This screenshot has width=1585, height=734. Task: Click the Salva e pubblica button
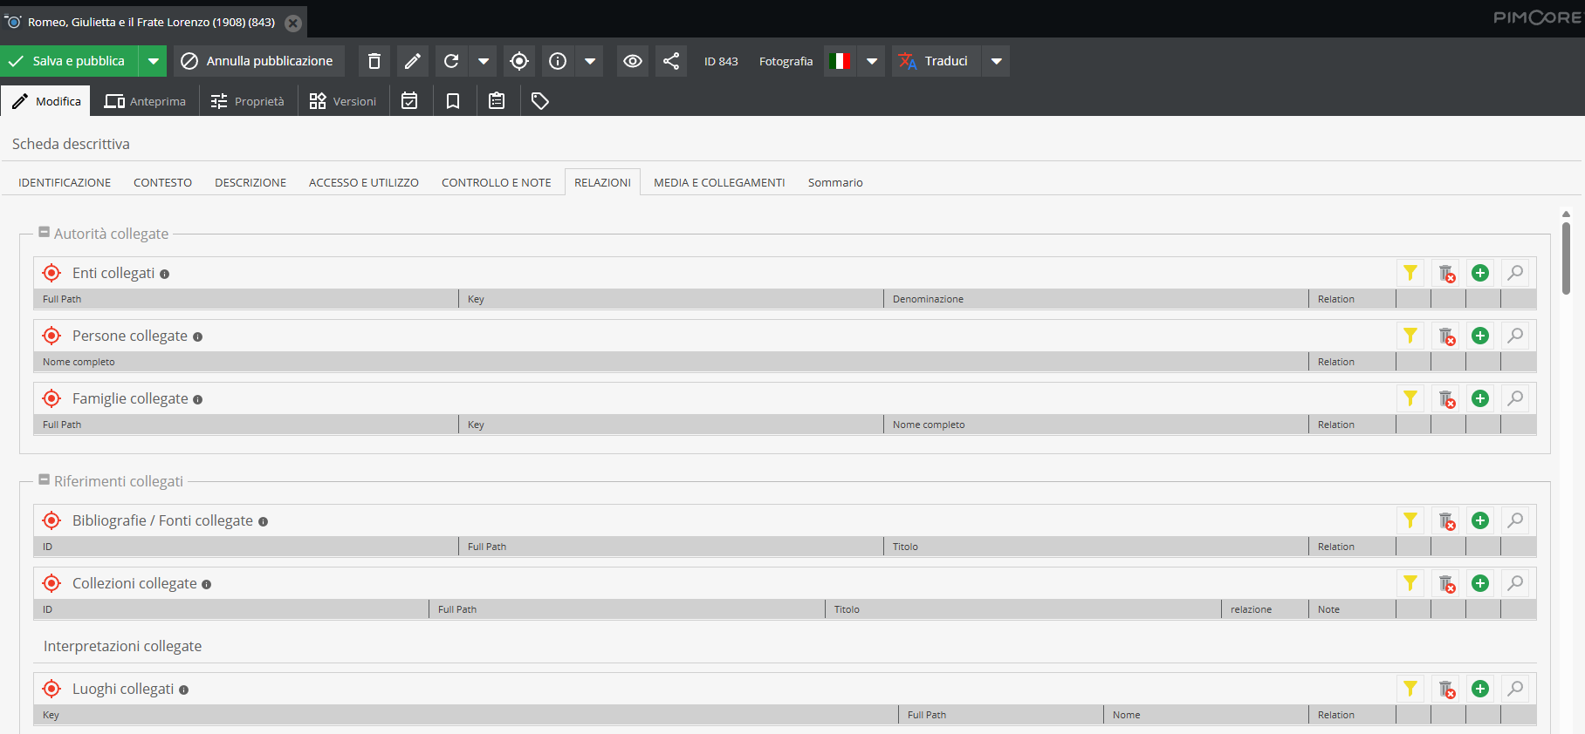coord(70,61)
